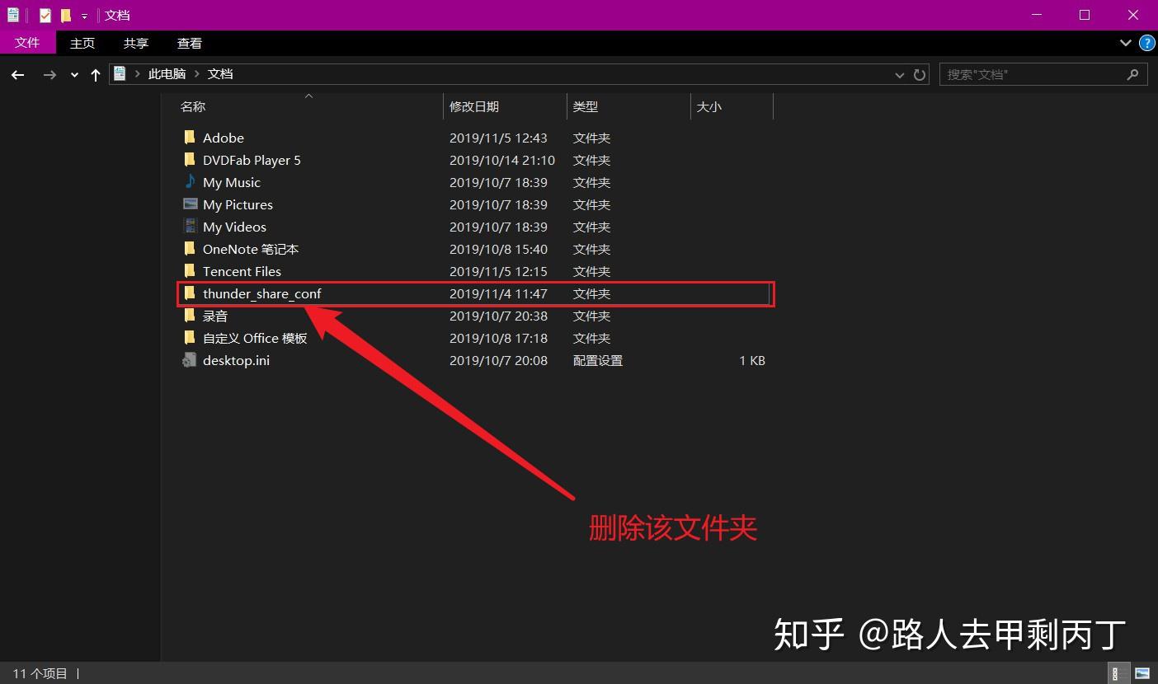Screen dimensions: 1158x684
Task: Click the 录音 folder icon
Action: tap(190, 316)
